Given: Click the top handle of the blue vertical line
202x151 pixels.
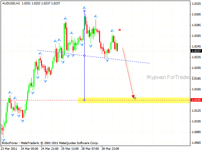Looking at the screenshot, I should 84,11.
